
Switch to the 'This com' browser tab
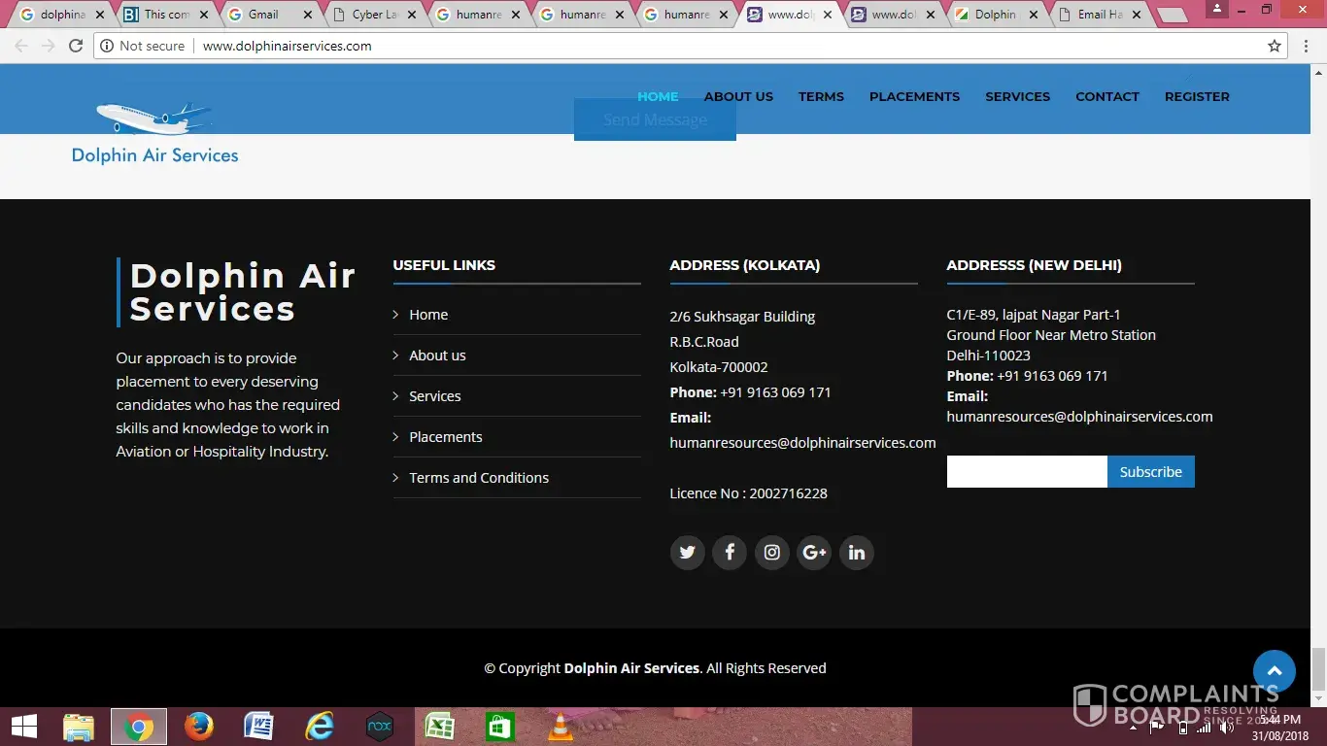click(x=166, y=15)
